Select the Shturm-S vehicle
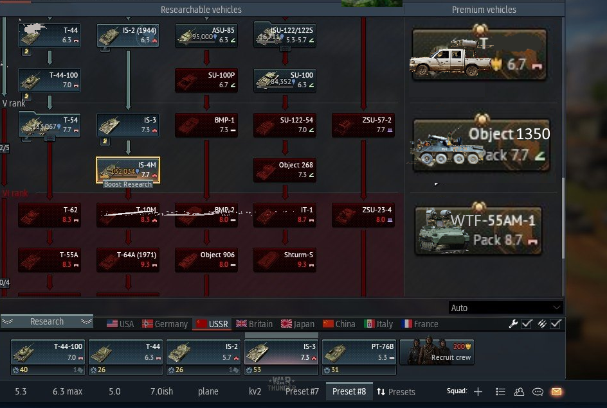 (x=285, y=260)
